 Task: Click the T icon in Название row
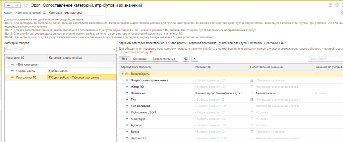point(252,93)
